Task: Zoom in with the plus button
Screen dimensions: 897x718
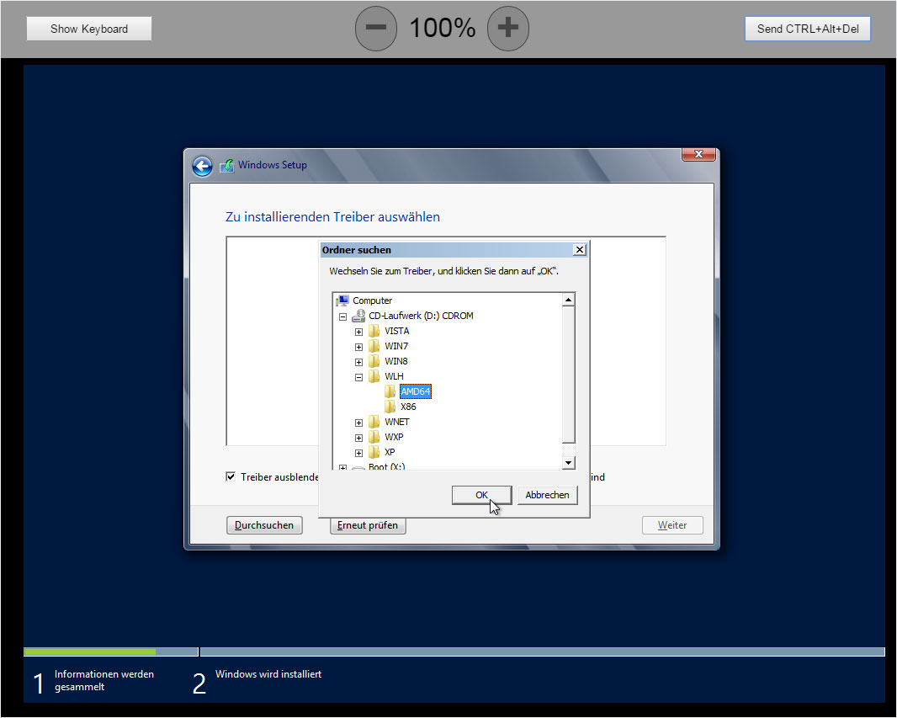Action: [508, 28]
